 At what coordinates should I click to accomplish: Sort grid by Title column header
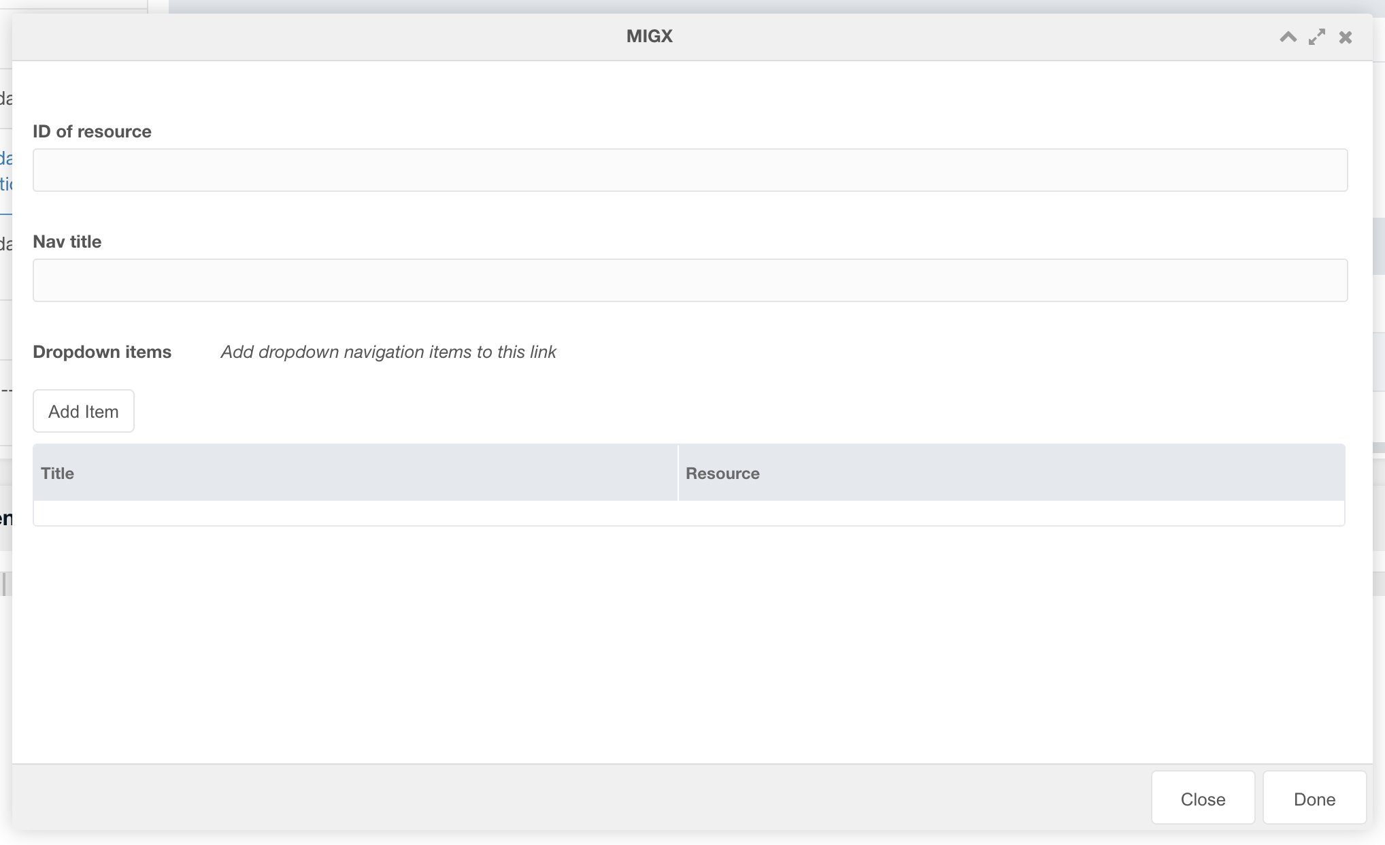coord(355,473)
